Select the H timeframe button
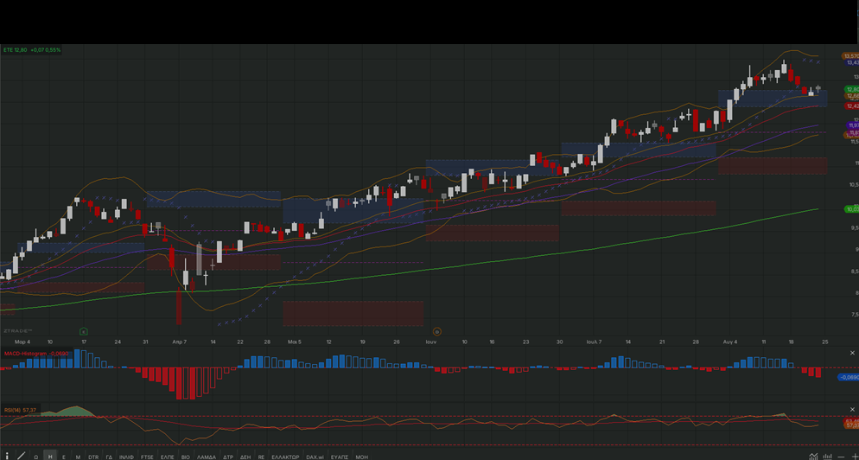Screen dimensions: 859x460 [x=50, y=457]
